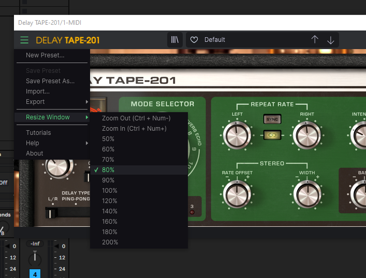Open the preset library browser icon
This screenshot has height=278, width=366.
[175, 40]
